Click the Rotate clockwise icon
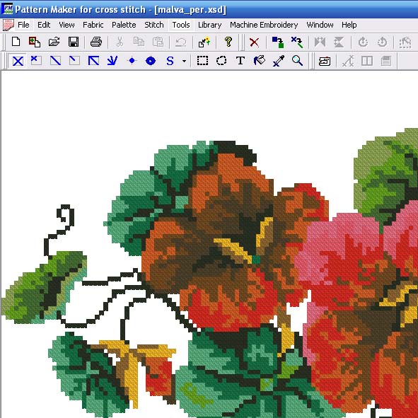418x418 pixels. pyautogui.click(x=382, y=42)
